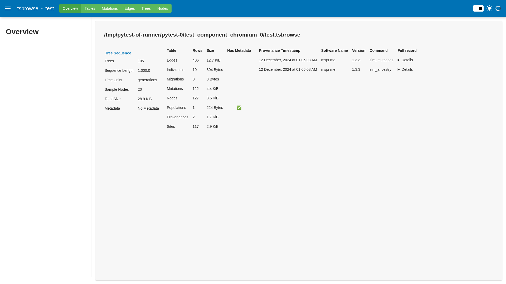Select the Overview tab

(70, 8)
